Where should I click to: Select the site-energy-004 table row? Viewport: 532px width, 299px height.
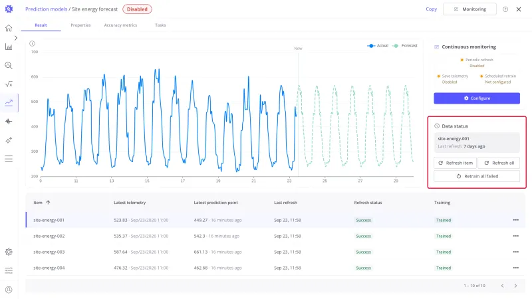coord(275,268)
